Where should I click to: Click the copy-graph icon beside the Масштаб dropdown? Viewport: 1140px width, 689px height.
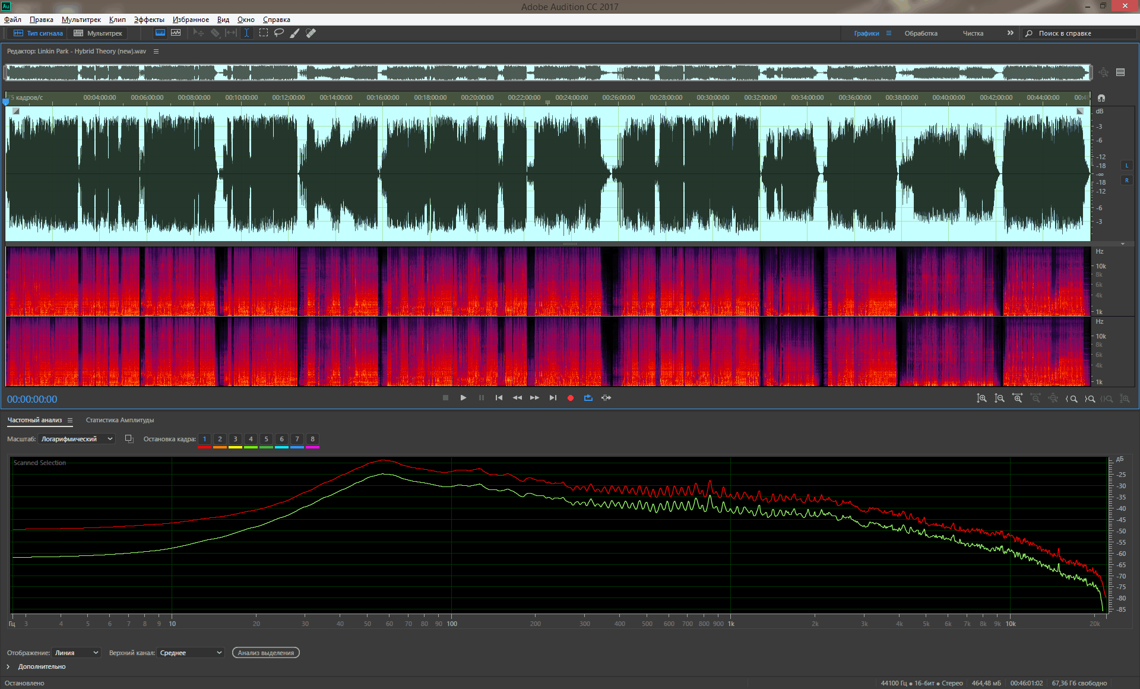coord(129,439)
